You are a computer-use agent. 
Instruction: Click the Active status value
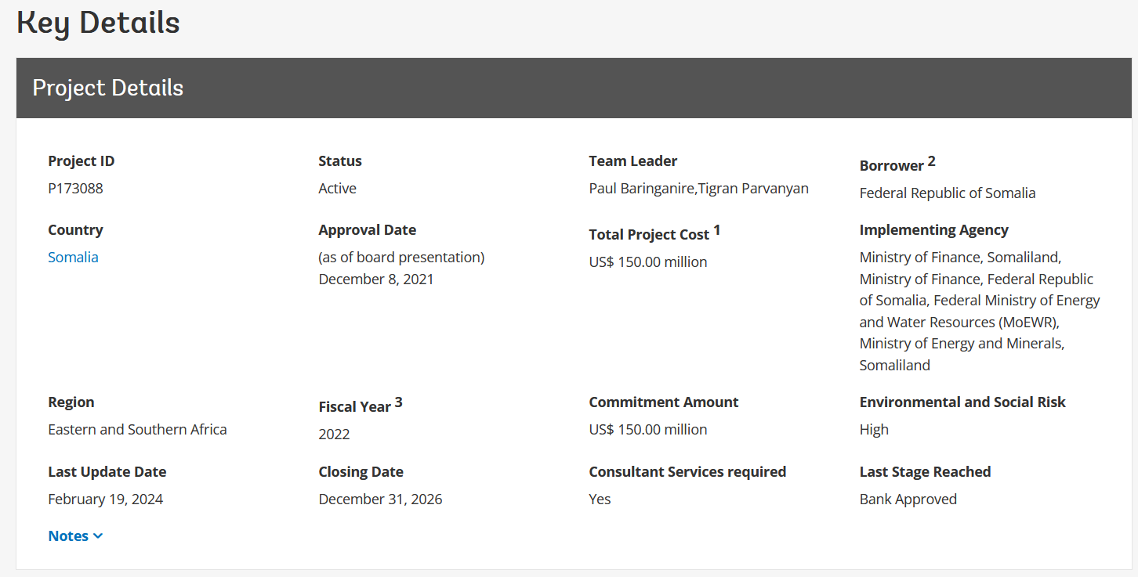point(337,189)
